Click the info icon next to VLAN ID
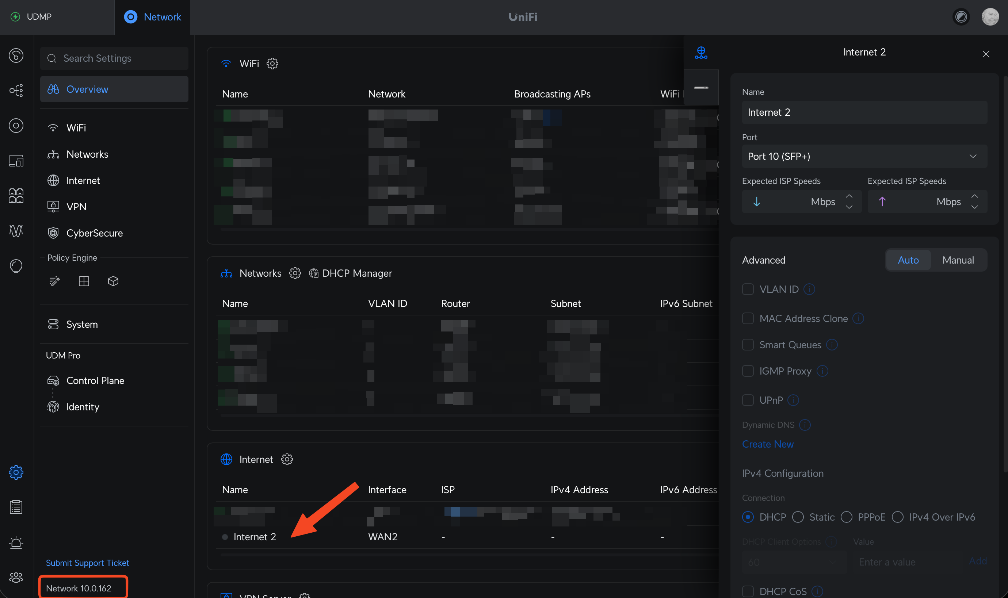Screen dimensions: 1008x598 coord(809,290)
